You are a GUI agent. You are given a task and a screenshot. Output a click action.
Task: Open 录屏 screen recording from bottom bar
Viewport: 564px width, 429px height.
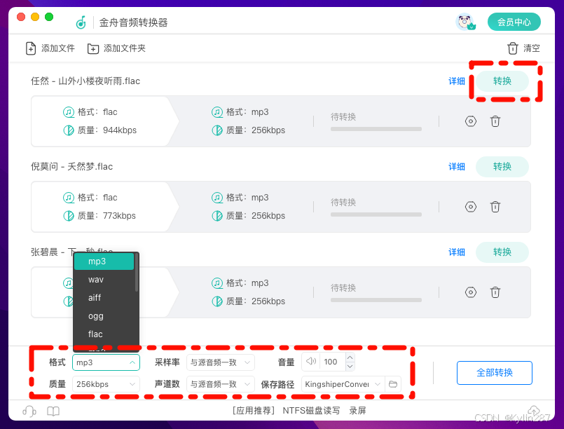click(357, 411)
